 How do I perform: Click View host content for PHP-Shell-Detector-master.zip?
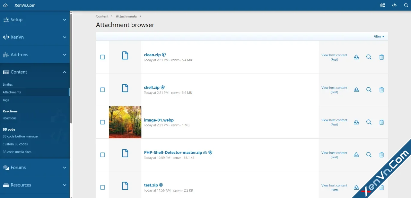334,155
